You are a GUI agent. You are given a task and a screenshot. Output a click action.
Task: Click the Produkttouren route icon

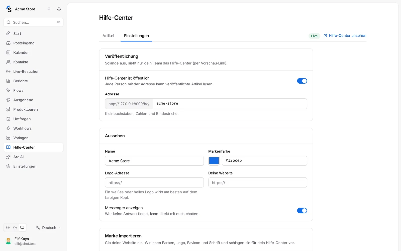tap(8, 109)
